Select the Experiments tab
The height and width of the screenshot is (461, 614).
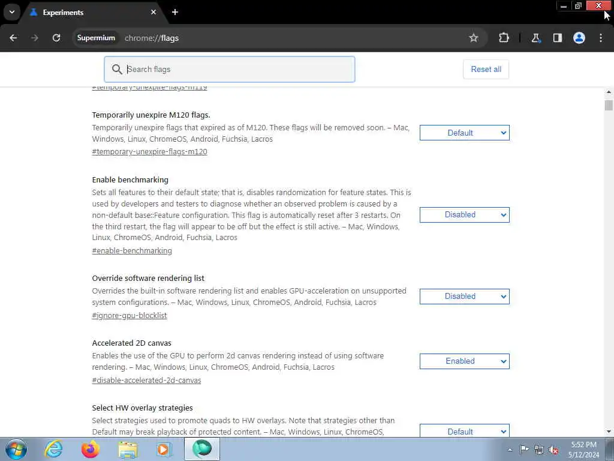[x=94, y=13]
